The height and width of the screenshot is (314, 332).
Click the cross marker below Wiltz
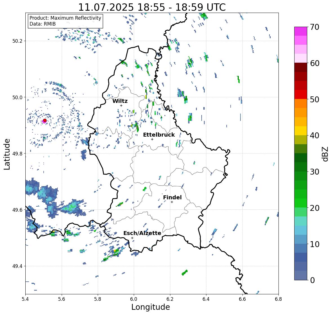coord(121,105)
